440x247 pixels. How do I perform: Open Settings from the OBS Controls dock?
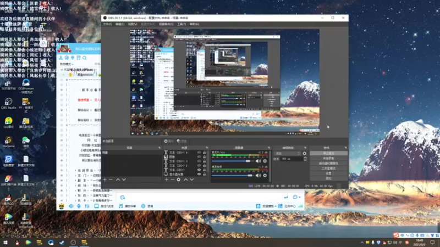[x=328, y=173]
